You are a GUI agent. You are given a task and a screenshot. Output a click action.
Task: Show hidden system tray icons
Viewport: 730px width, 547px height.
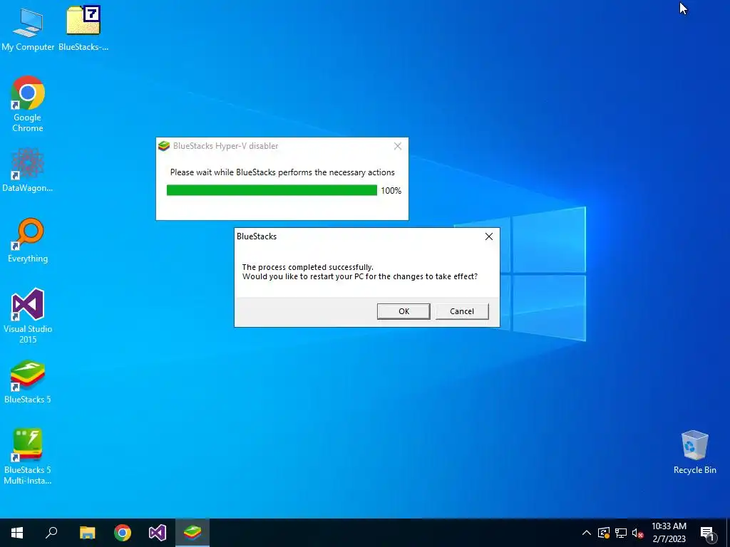click(587, 533)
